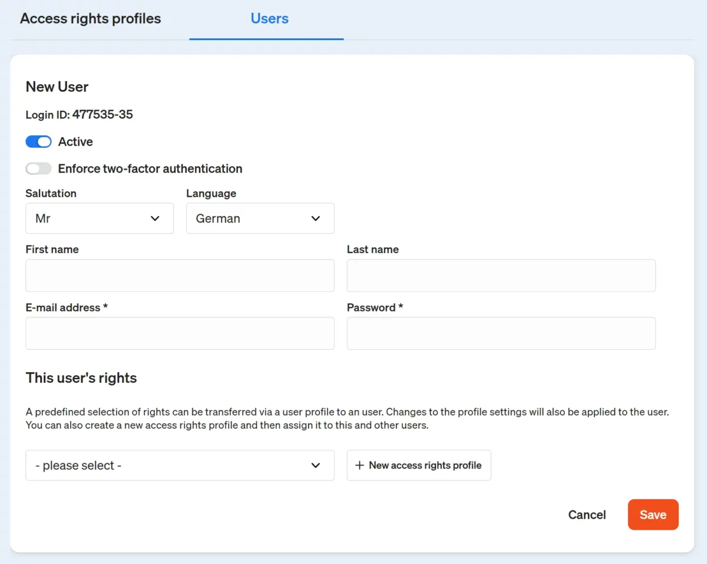Create a New access rights profile
Viewport: 707px width, 564px height.
click(x=418, y=465)
